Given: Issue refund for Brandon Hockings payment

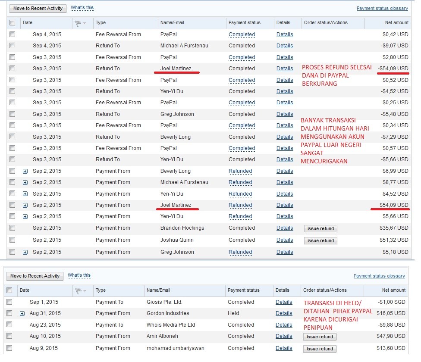Looking at the screenshot, I should pyautogui.click(x=320, y=228).
